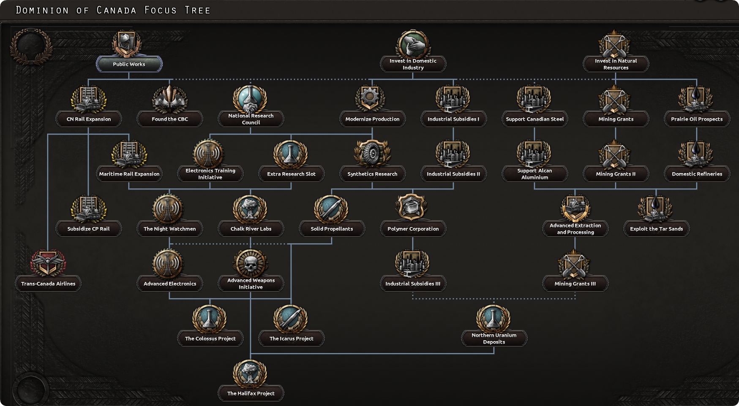The width and height of the screenshot is (739, 406).
Task: Select The Colossus Project flask icon
Action: tap(210, 319)
